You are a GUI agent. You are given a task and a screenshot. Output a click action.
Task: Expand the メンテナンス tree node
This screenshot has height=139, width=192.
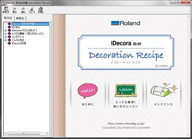[5, 37]
